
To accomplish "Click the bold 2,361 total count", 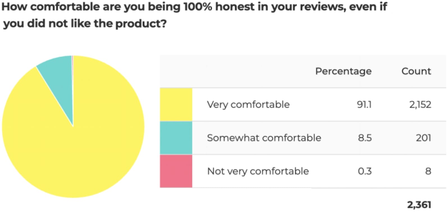I will click(x=419, y=205).
